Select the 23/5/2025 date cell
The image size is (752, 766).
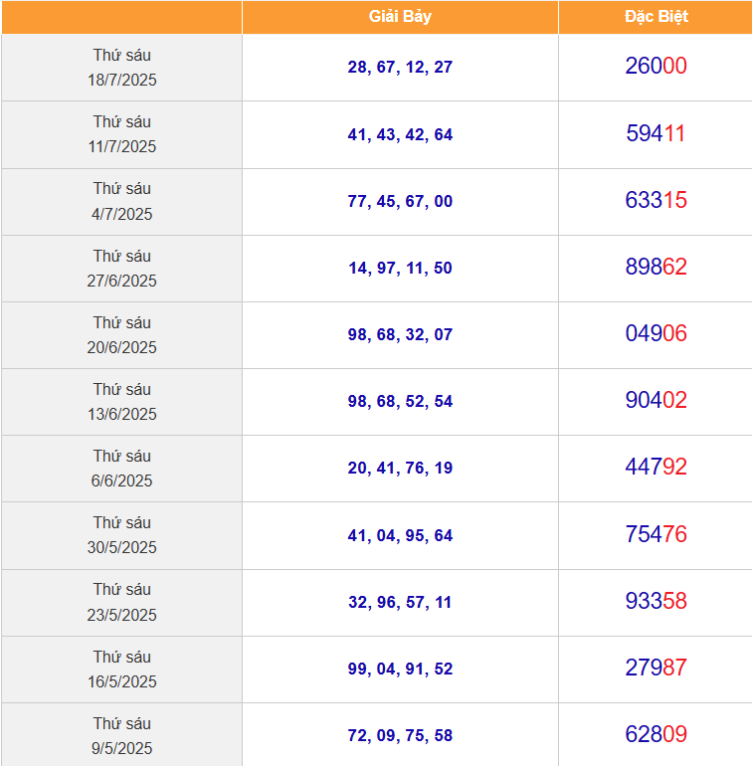pos(121,602)
